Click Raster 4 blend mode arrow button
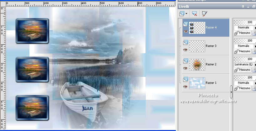The width and height of the screenshot is (256, 131). [x=255, y=28]
